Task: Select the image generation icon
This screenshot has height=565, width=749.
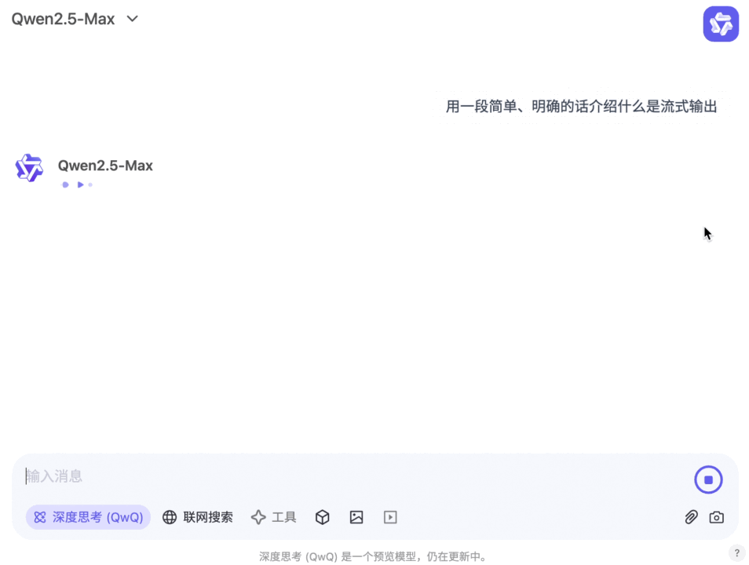Action: [356, 517]
